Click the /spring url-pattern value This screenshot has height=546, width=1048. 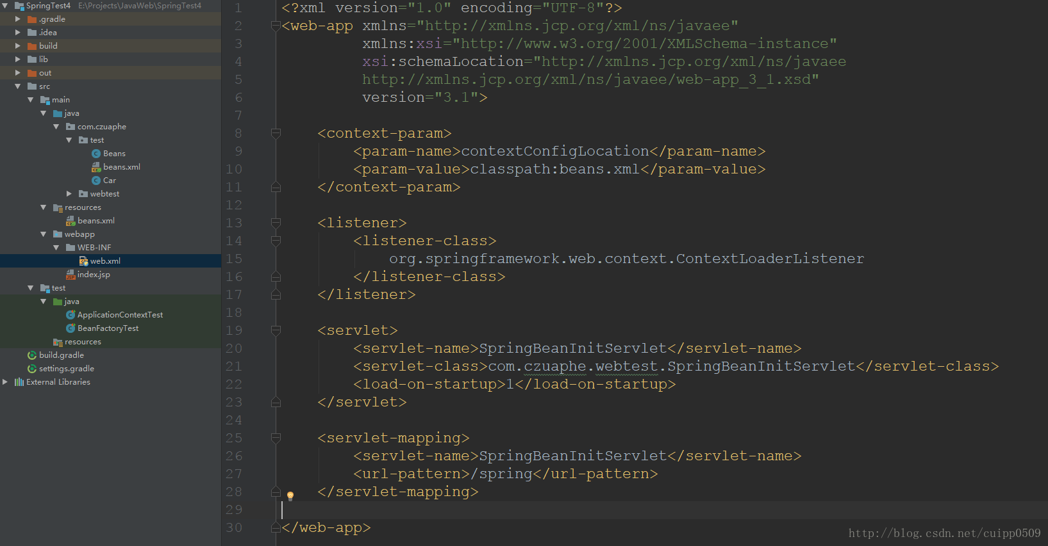[501, 474]
